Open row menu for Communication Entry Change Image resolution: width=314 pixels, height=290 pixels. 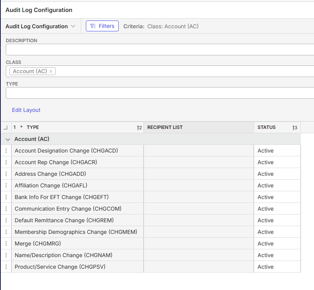click(x=6, y=209)
